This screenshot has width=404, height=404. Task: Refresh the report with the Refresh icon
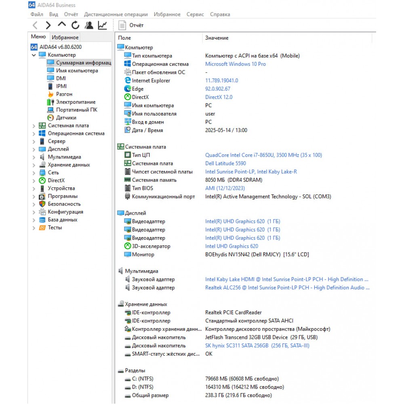coord(75,25)
